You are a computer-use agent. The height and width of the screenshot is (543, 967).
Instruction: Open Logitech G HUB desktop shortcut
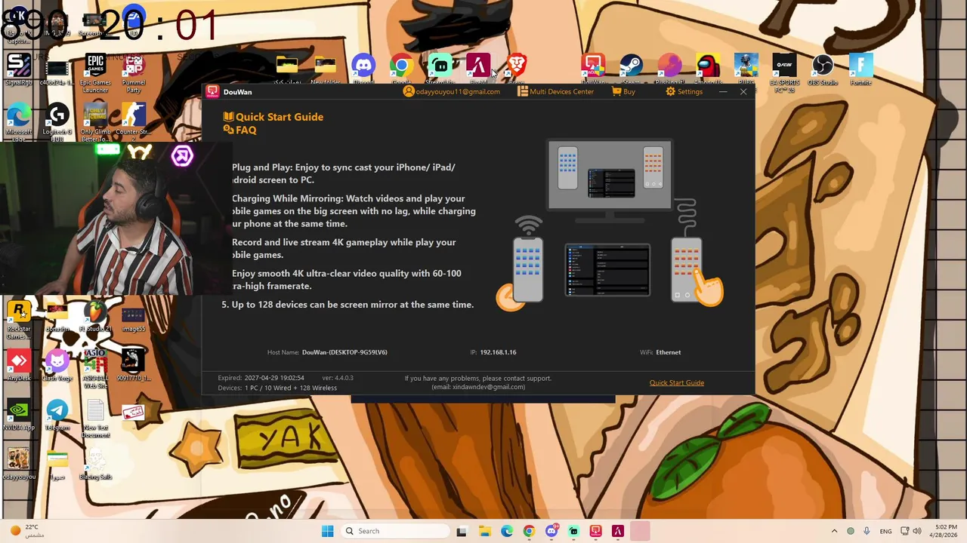(57, 123)
